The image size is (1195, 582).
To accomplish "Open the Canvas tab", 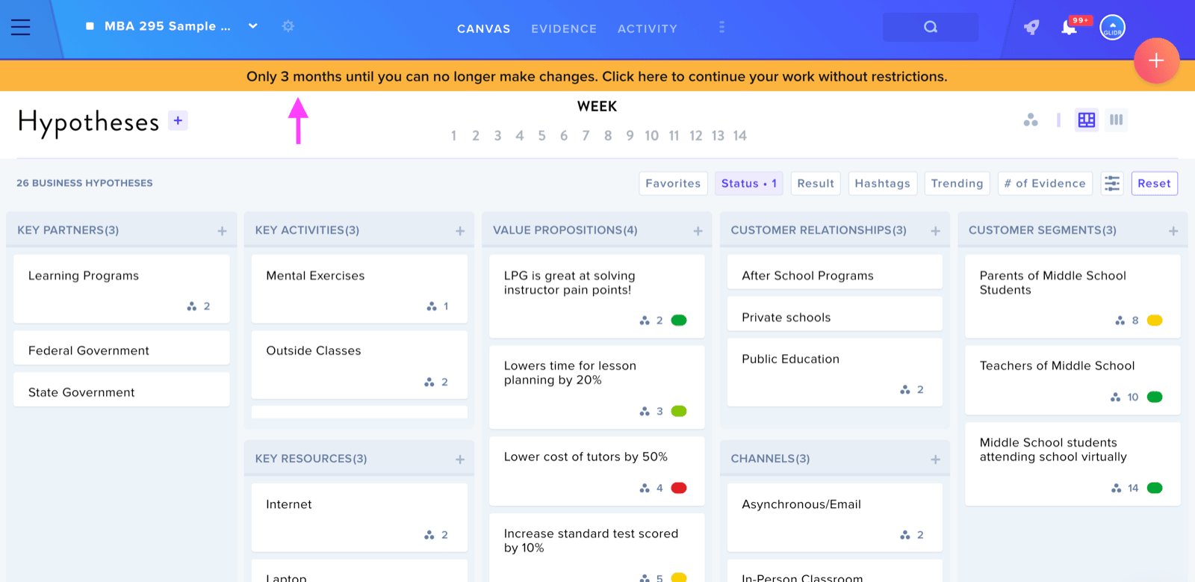I will pyautogui.click(x=484, y=28).
